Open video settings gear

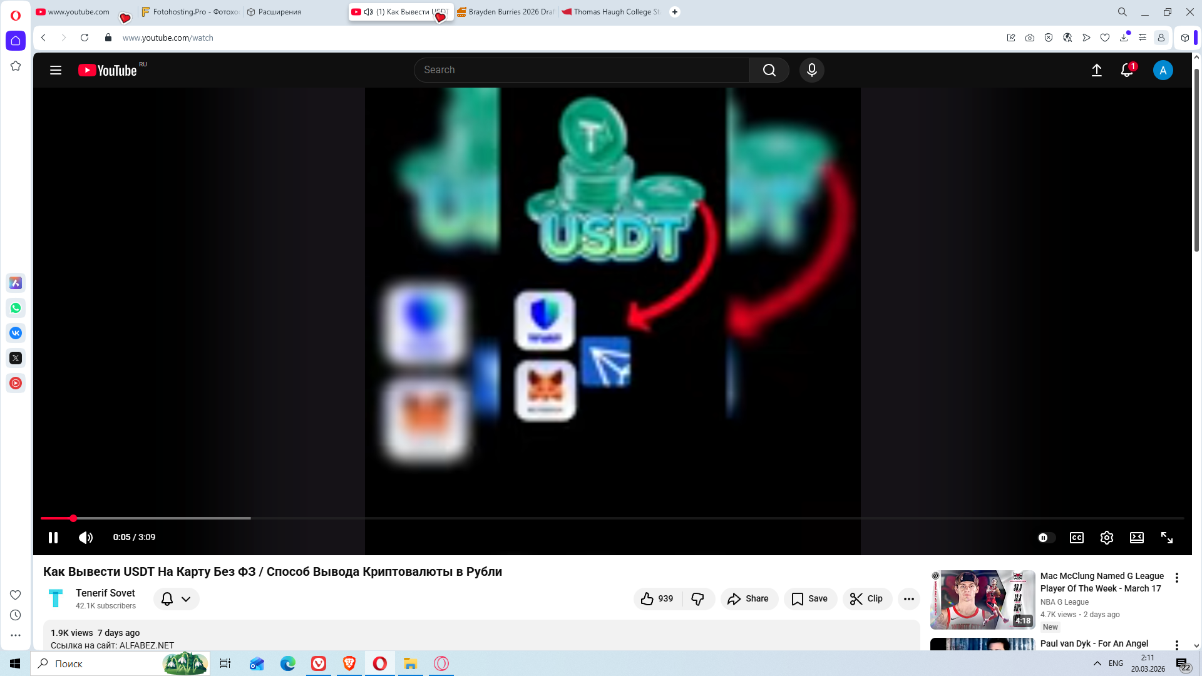[1106, 538]
